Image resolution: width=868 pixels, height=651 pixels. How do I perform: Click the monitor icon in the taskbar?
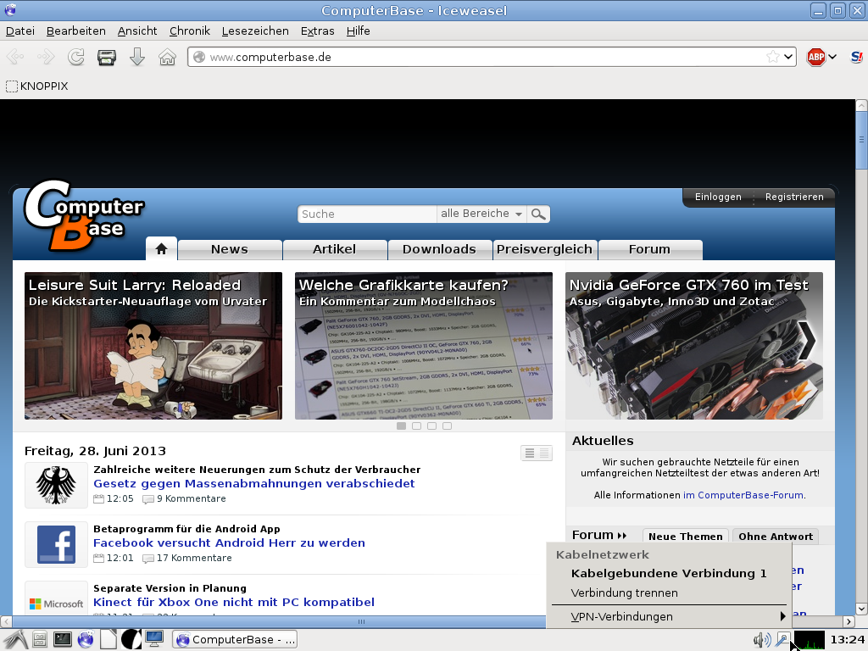point(154,639)
